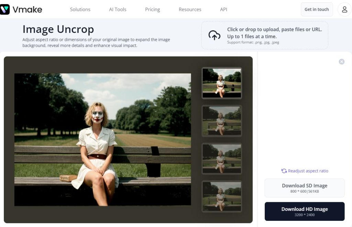
Task: Click the refresh icon beside Readjust aspect ratio
Action: (284, 171)
